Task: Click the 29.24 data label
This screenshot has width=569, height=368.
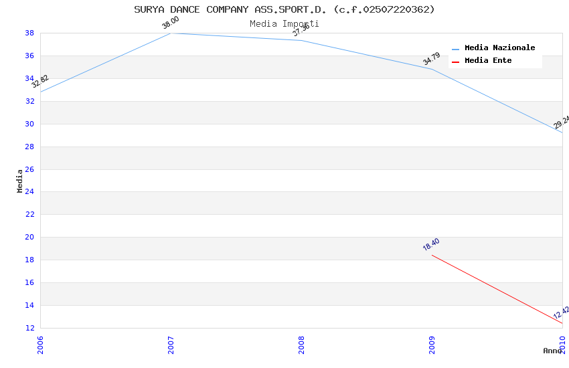Action: coord(561,122)
